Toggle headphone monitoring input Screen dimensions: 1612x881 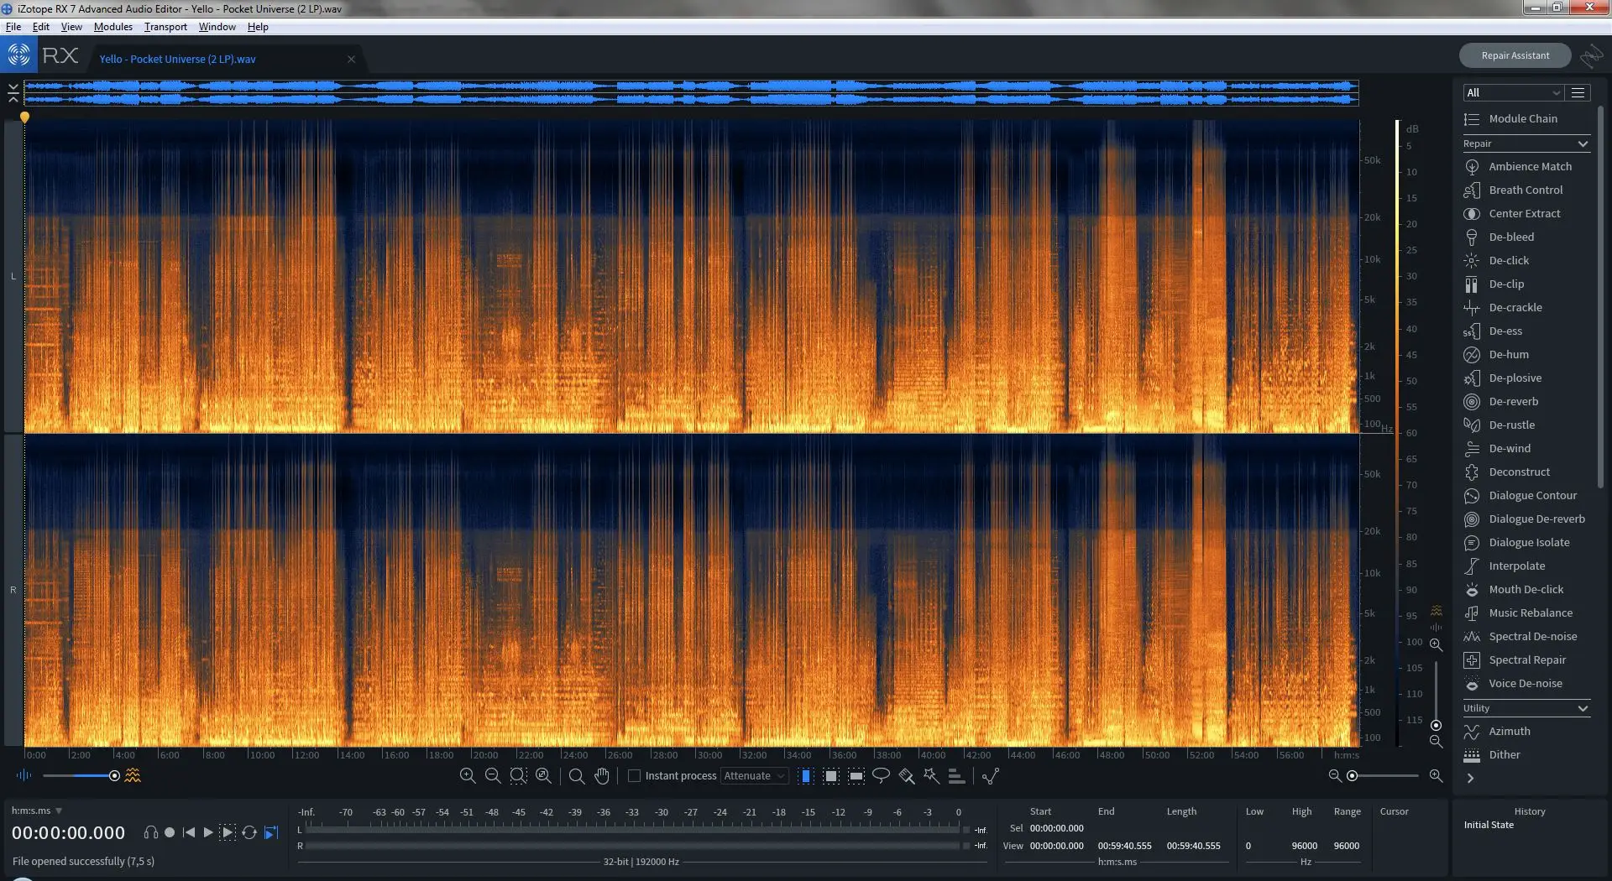pyautogui.click(x=151, y=832)
